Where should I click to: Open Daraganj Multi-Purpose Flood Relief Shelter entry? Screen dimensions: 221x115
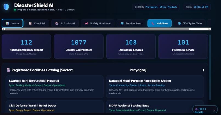click(155, 87)
